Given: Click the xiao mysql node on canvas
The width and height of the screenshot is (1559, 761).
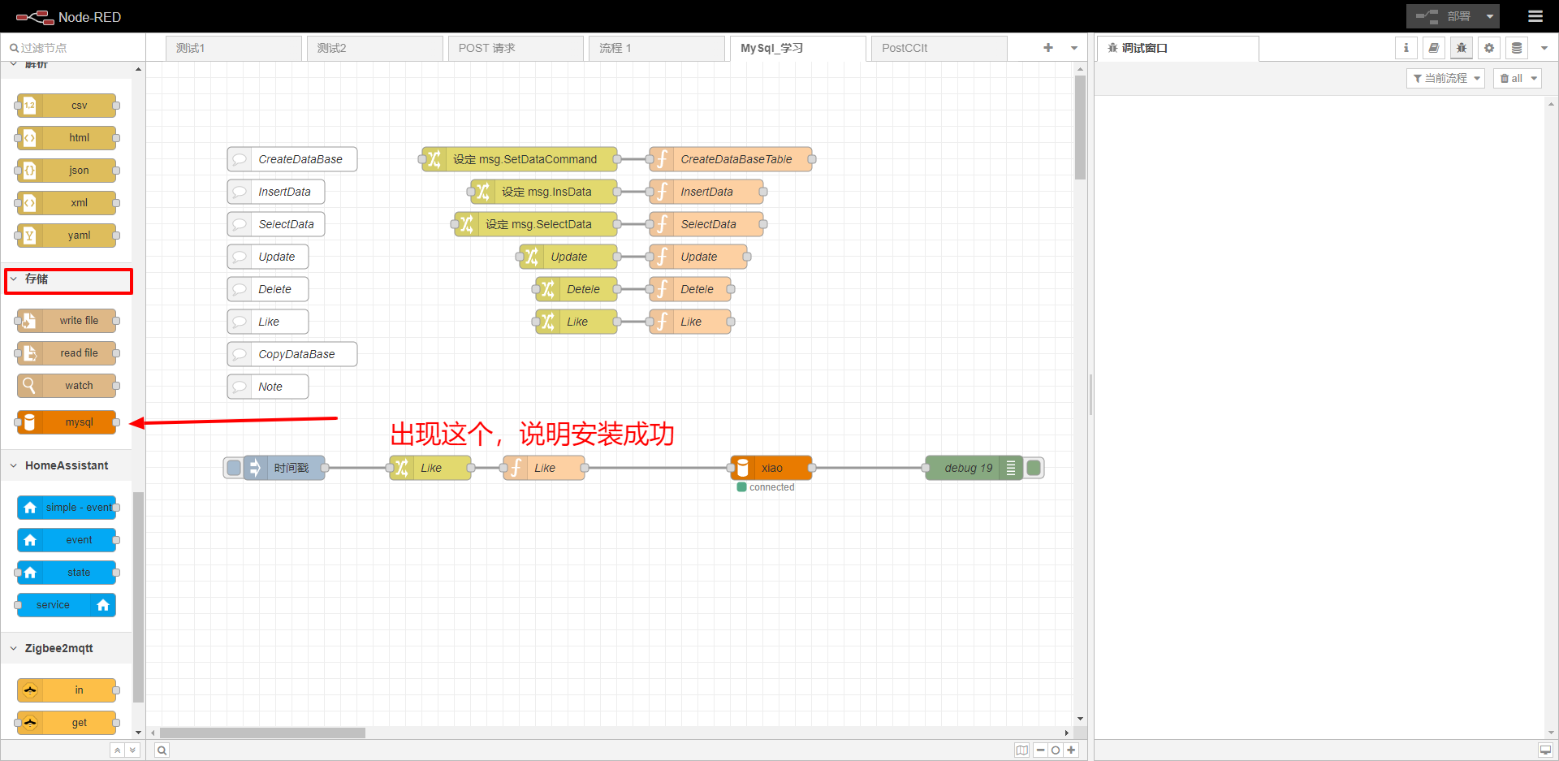Looking at the screenshot, I should [x=771, y=468].
